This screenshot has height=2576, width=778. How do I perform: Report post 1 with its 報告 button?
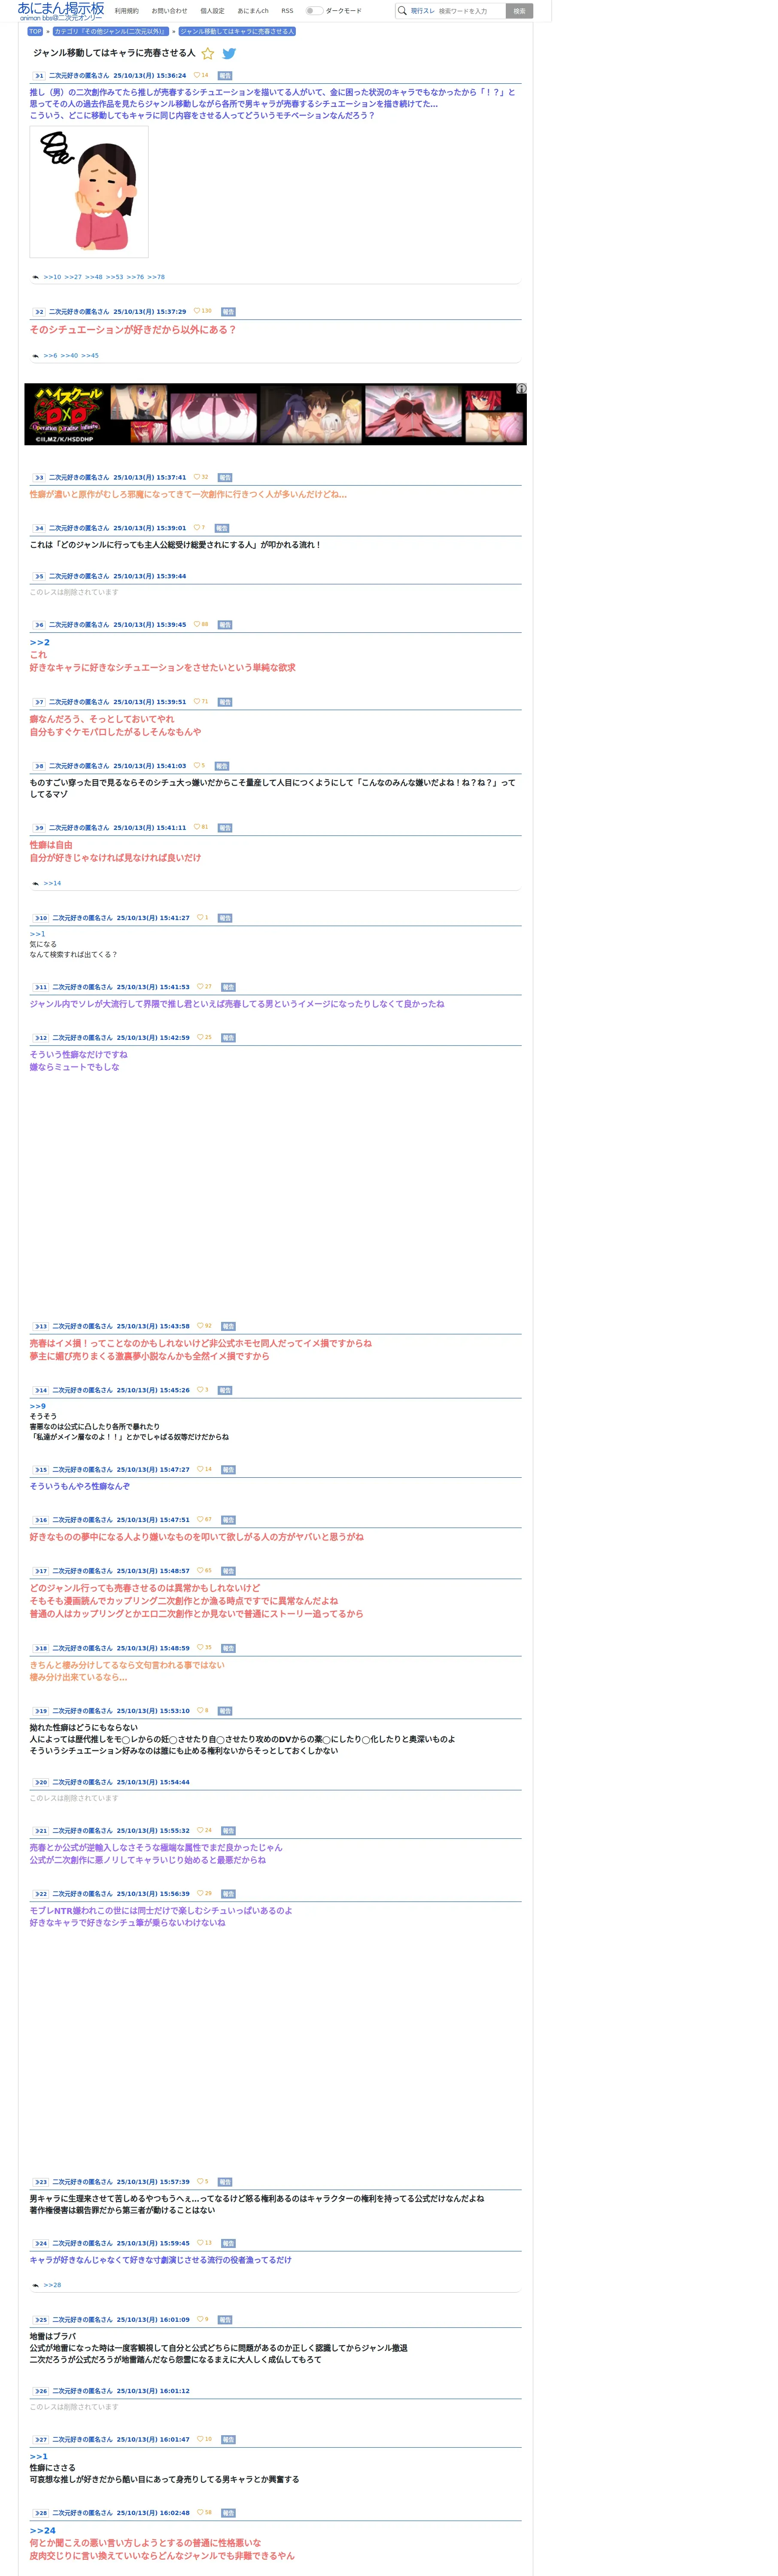tap(225, 75)
